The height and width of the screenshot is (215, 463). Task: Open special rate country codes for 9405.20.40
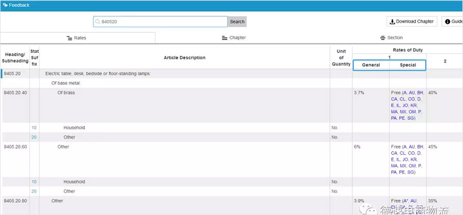point(407,105)
